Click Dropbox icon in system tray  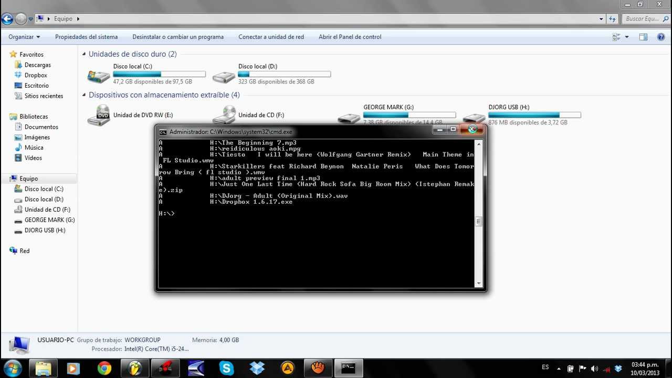tap(618, 368)
